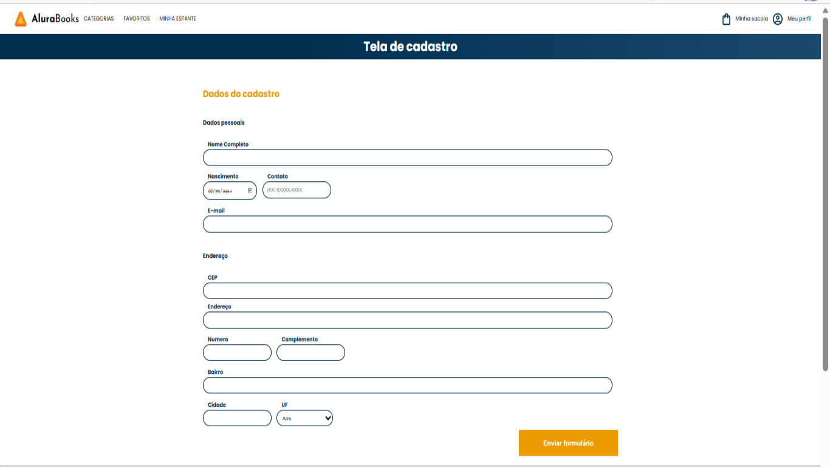The width and height of the screenshot is (830, 467).
Task: Click the Numero input field
Action: (237, 353)
